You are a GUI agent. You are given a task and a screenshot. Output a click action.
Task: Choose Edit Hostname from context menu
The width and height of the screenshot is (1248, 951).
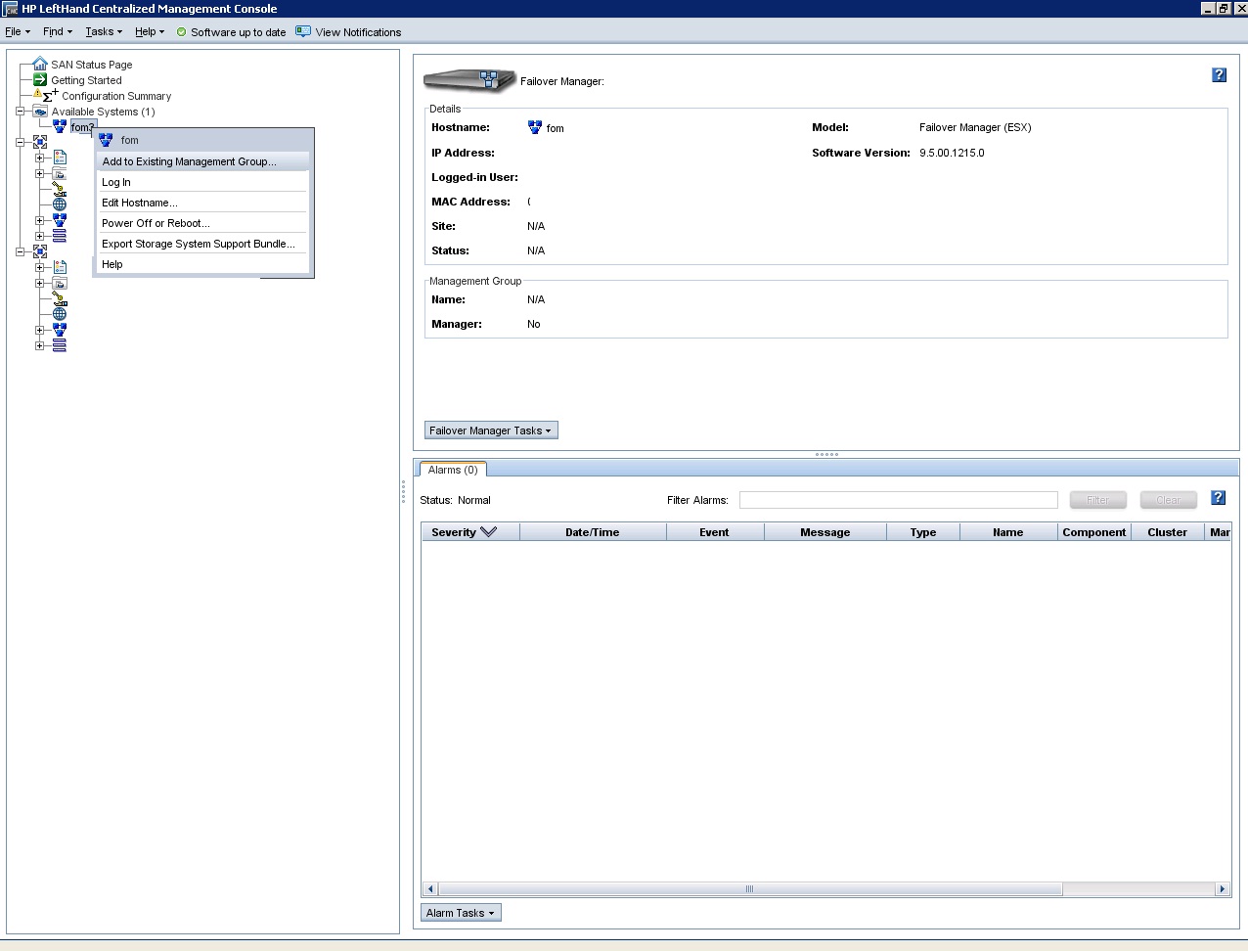point(202,203)
